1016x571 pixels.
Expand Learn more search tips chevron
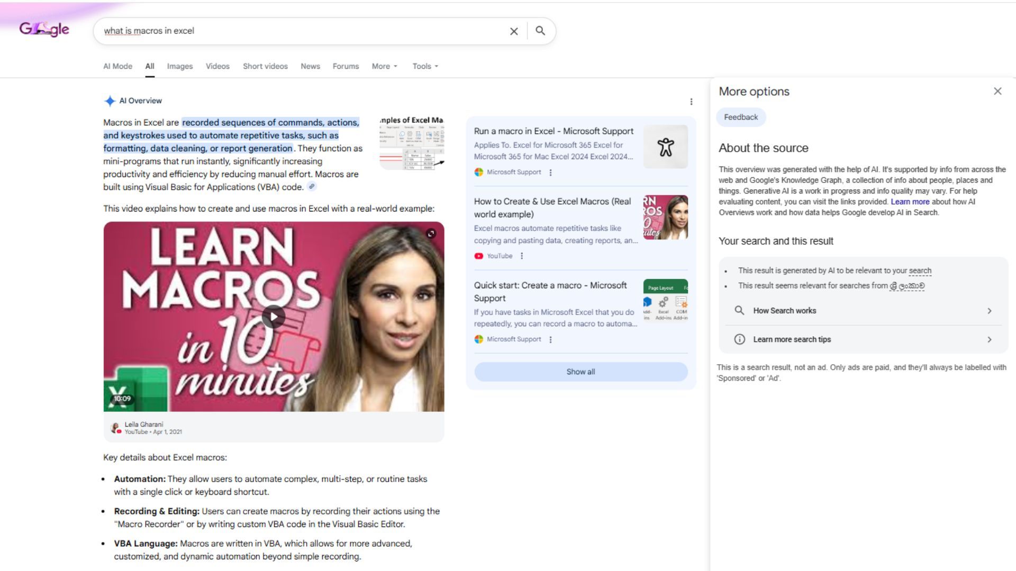click(989, 339)
